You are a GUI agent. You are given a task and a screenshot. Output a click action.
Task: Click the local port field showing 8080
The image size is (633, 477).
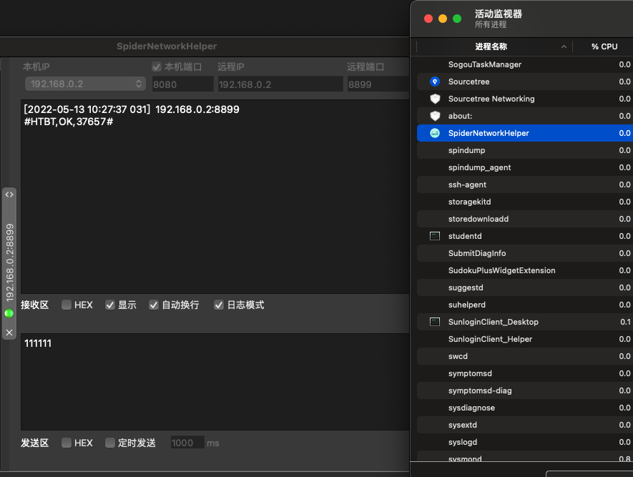pyautogui.click(x=182, y=84)
